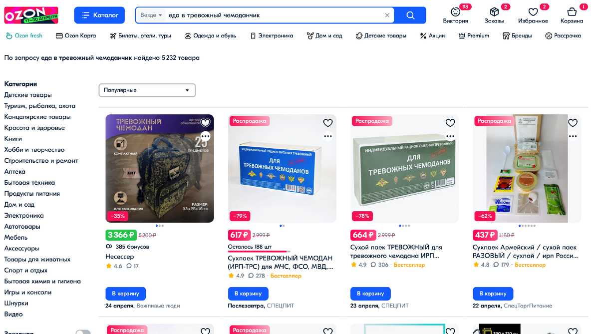The width and height of the screenshot is (599, 334).
Task: Select Шнурки category
Action: (16, 304)
